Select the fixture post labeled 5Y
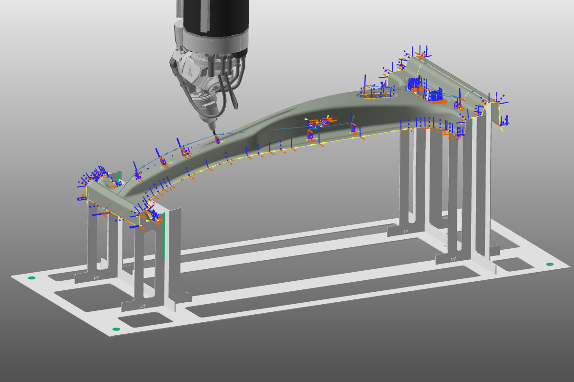 tap(142, 306)
